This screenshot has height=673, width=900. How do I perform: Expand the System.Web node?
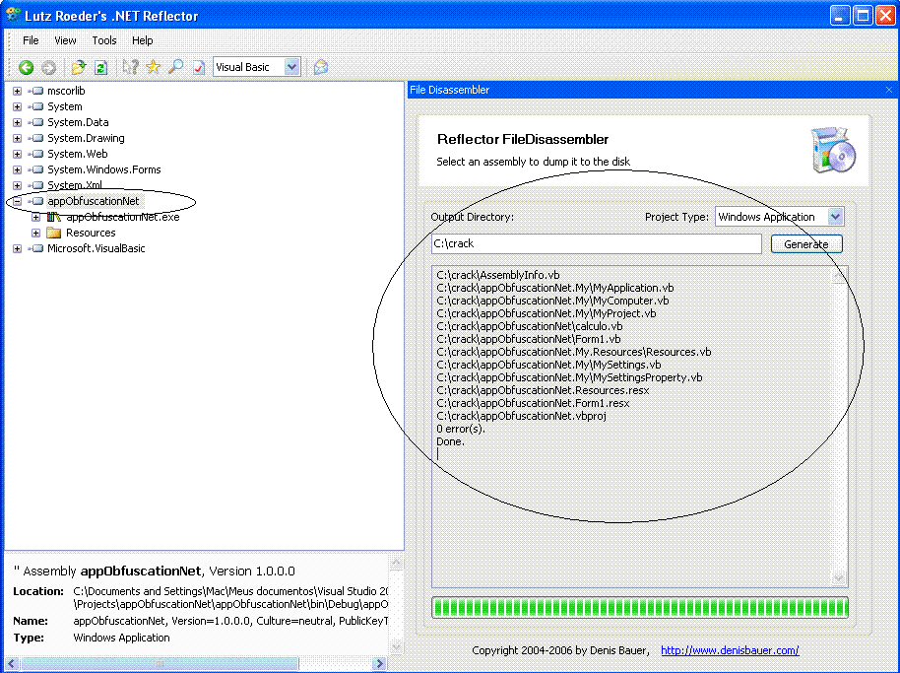click(17, 154)
